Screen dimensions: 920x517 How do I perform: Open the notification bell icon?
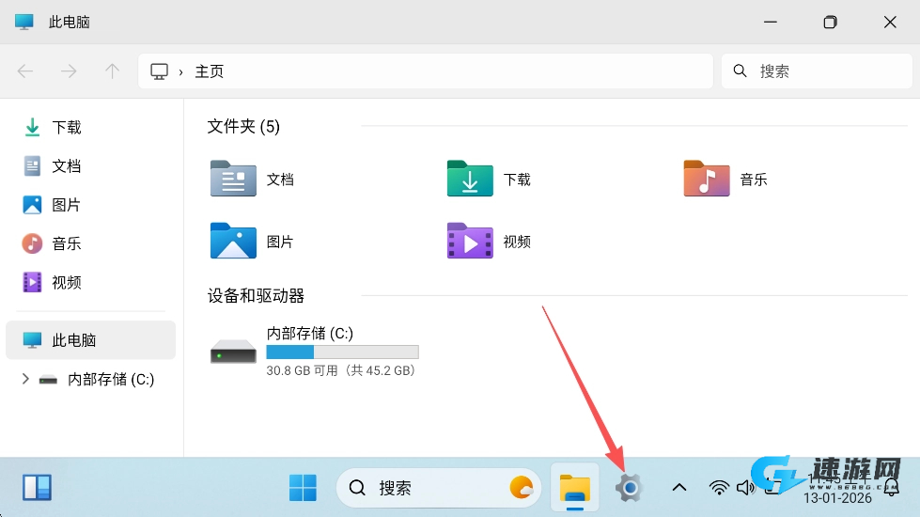892,487
